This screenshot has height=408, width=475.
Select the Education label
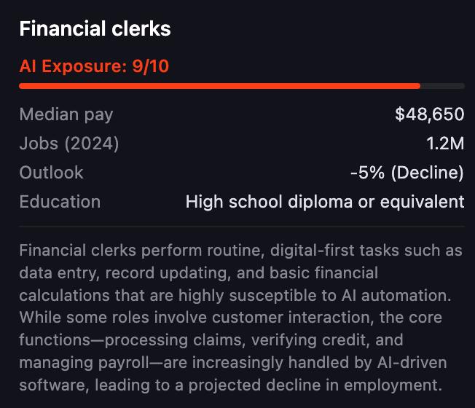tap(60, 202)
